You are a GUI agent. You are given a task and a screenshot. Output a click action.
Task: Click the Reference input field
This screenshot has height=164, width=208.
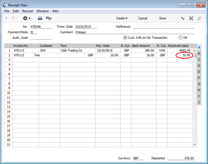click(x=164, y=27)
